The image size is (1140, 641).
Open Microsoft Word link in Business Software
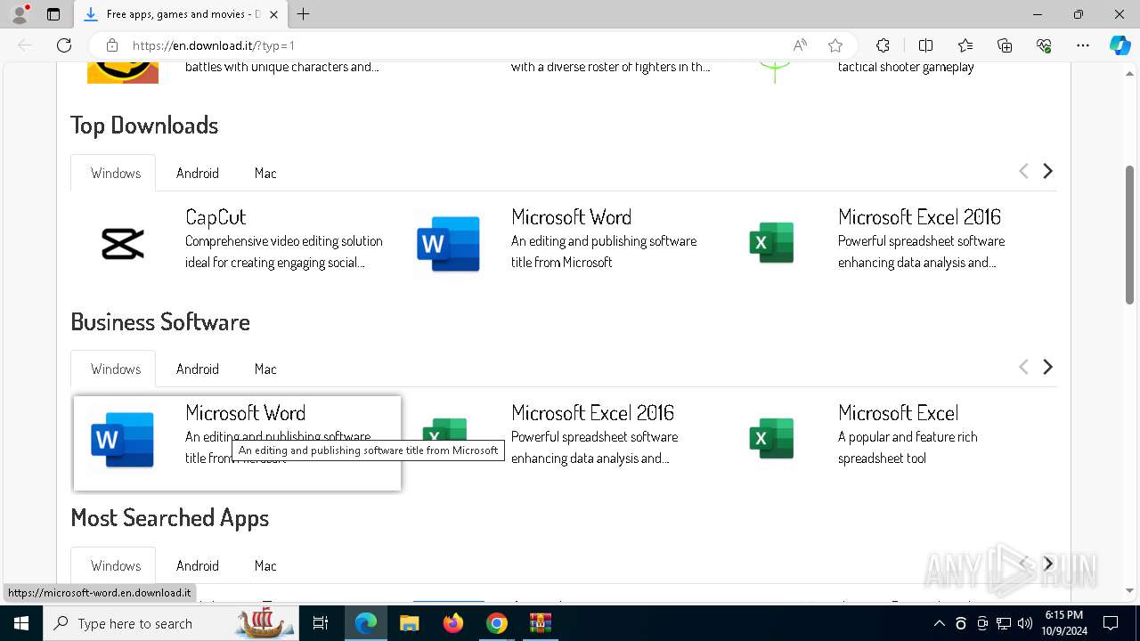point(245,413)
